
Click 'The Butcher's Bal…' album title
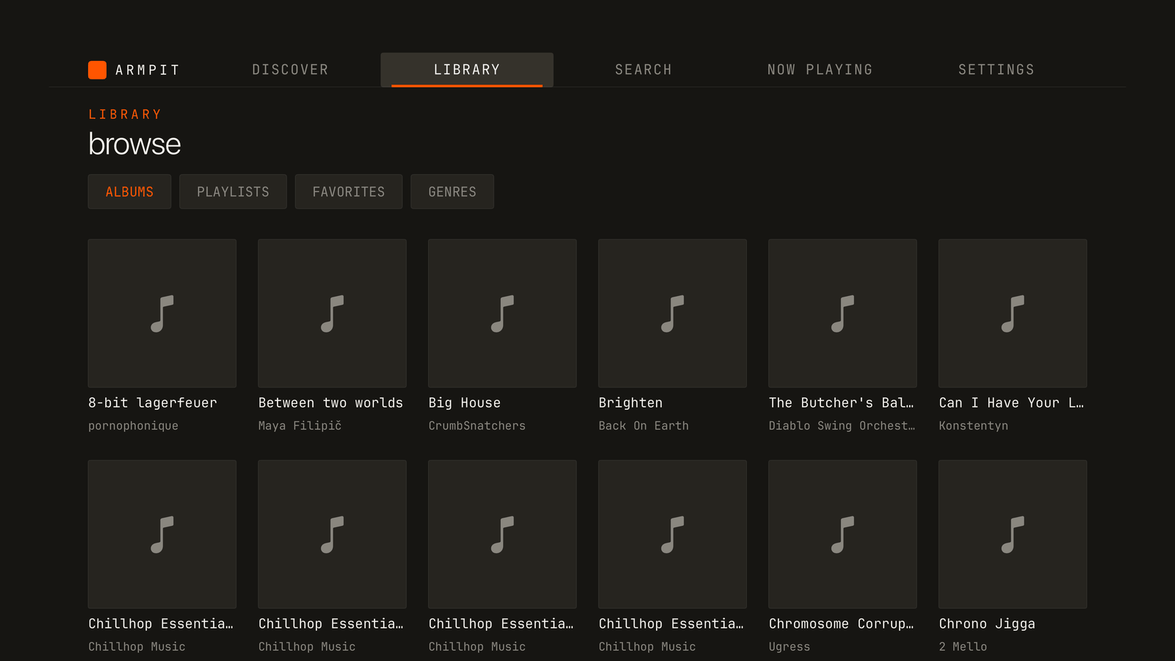tap(842, 402)
